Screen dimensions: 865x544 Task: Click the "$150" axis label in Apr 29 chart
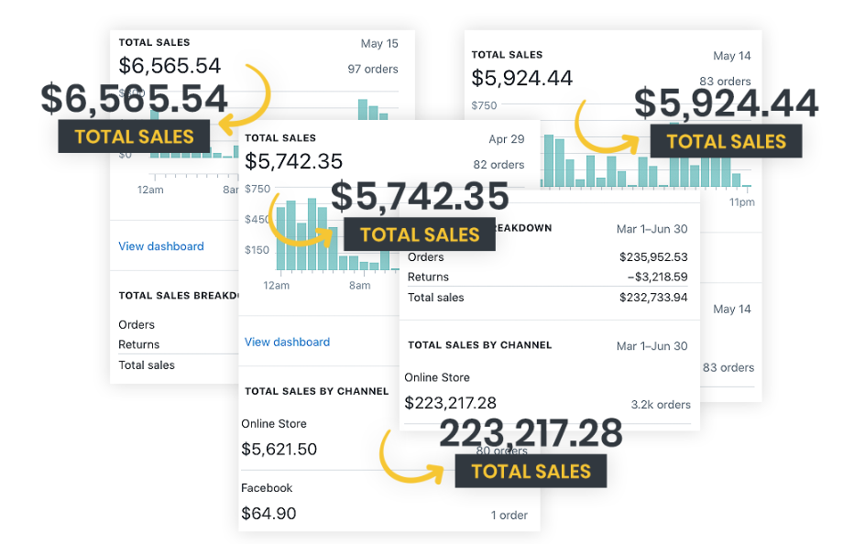pyautogui.click(x=257, y=250)
